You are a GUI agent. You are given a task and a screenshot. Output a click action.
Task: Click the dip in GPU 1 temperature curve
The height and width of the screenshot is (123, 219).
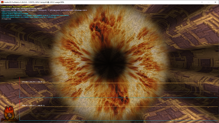[208, 107]
